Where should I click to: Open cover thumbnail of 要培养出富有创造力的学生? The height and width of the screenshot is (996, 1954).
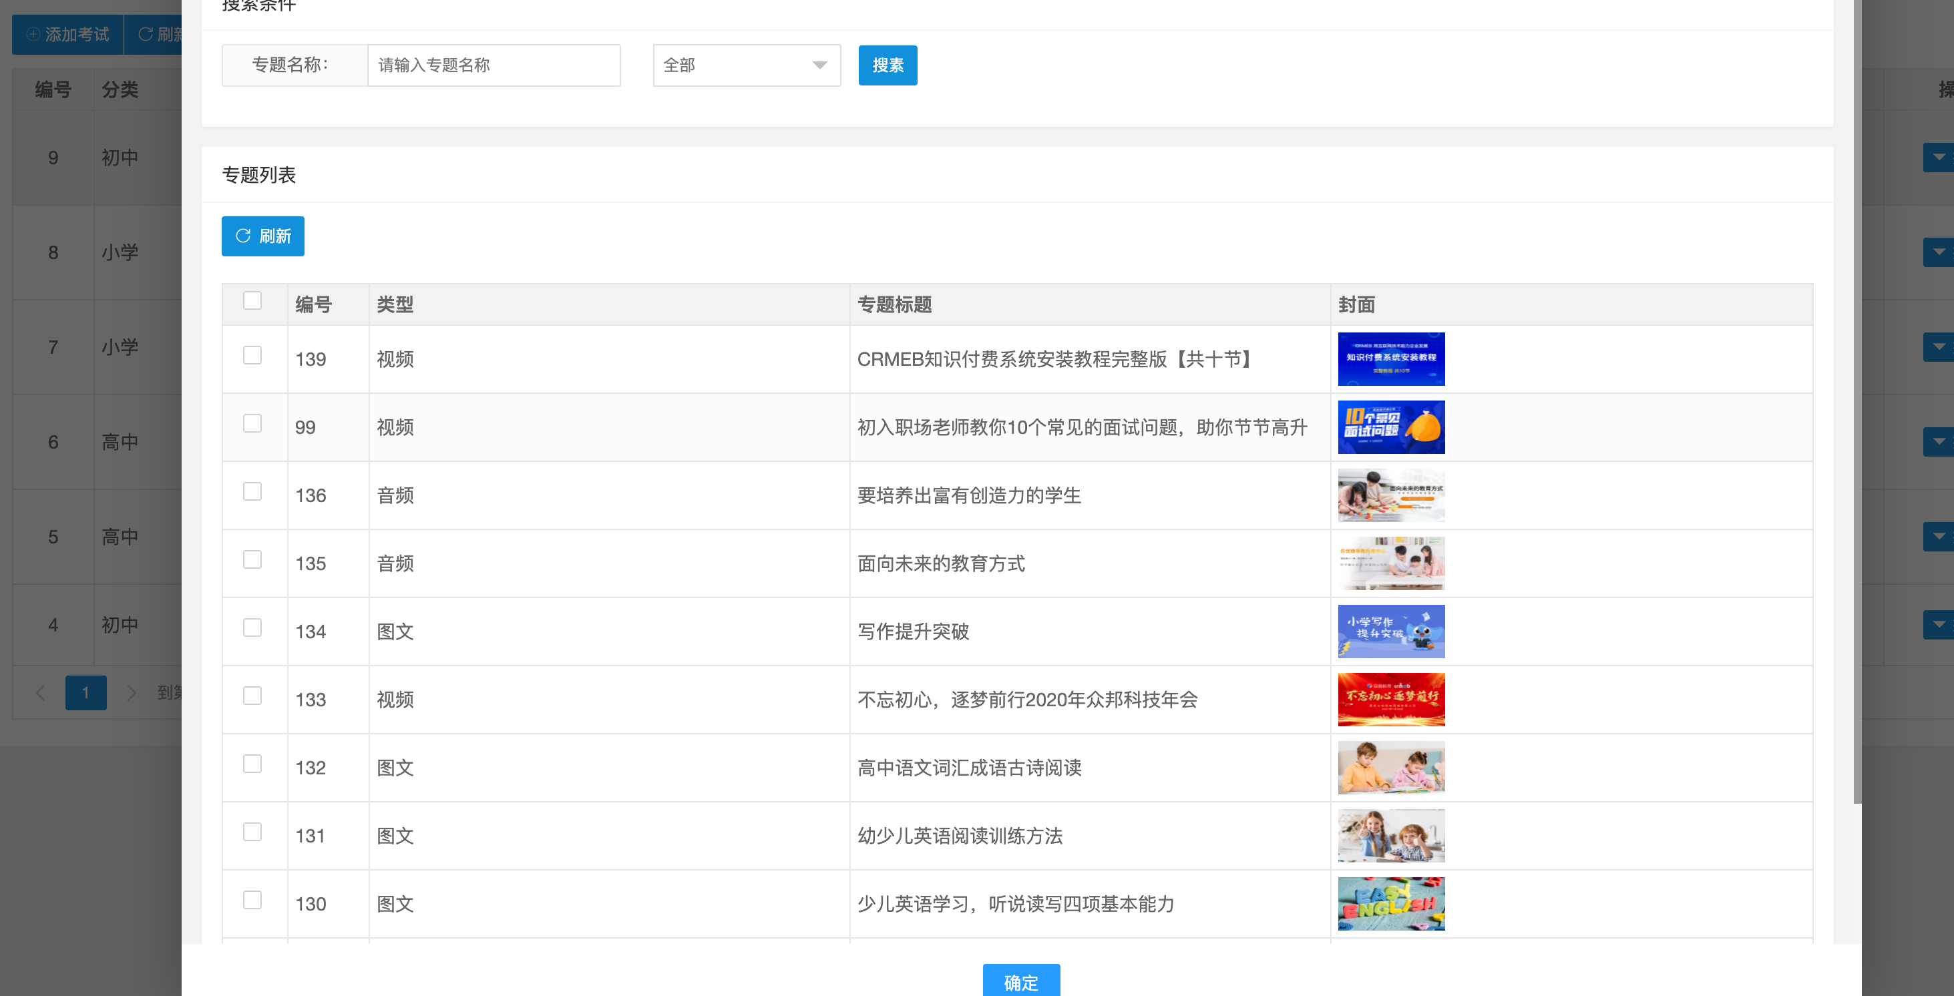(x=1391, y=496)
